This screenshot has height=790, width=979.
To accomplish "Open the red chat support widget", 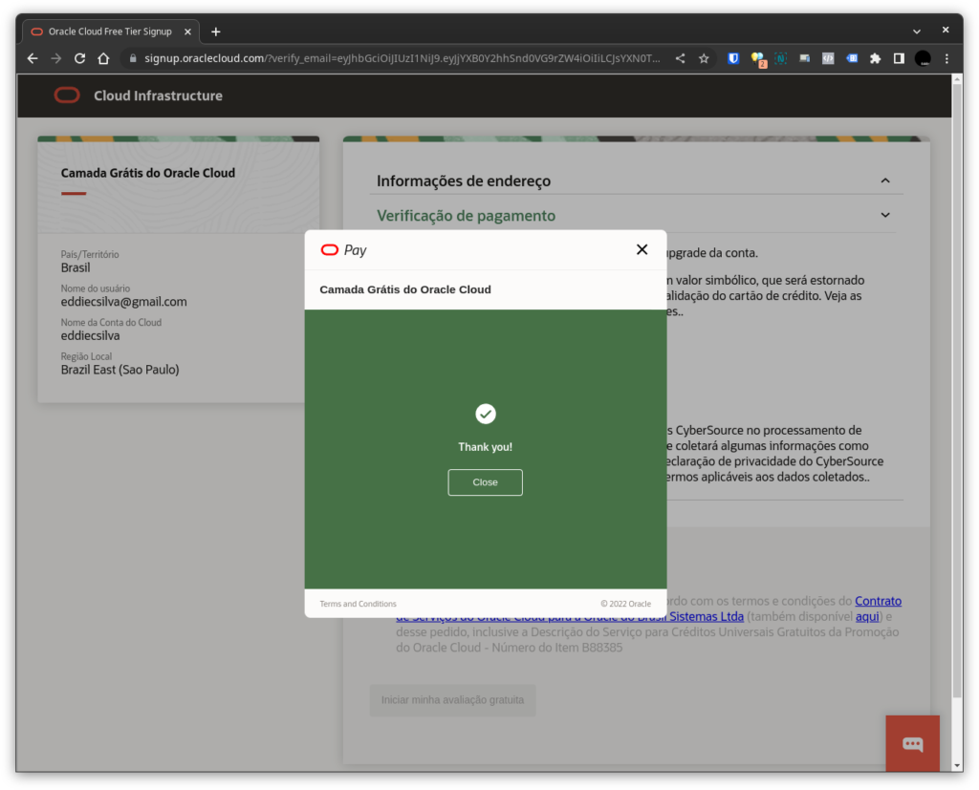I will click(912, 743).
